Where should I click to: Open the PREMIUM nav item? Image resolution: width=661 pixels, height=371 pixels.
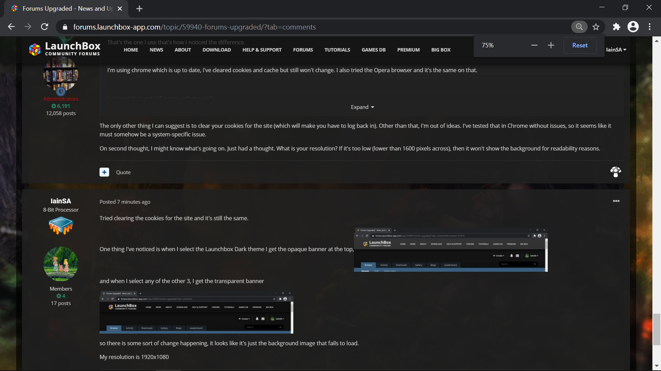(408, 50)
